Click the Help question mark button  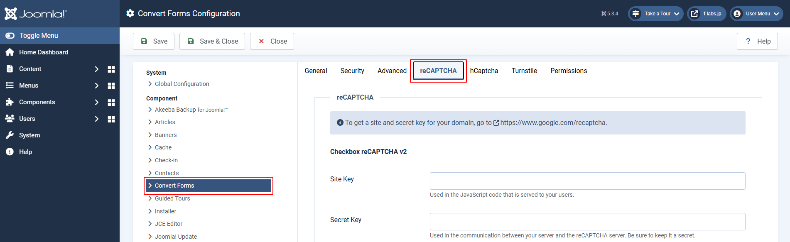pos(757,41)
